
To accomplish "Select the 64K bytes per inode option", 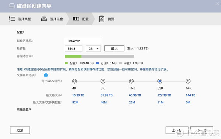I will point(188,81).
